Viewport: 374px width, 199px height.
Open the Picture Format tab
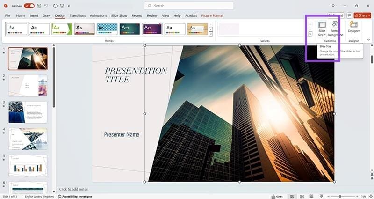(212, 15)
